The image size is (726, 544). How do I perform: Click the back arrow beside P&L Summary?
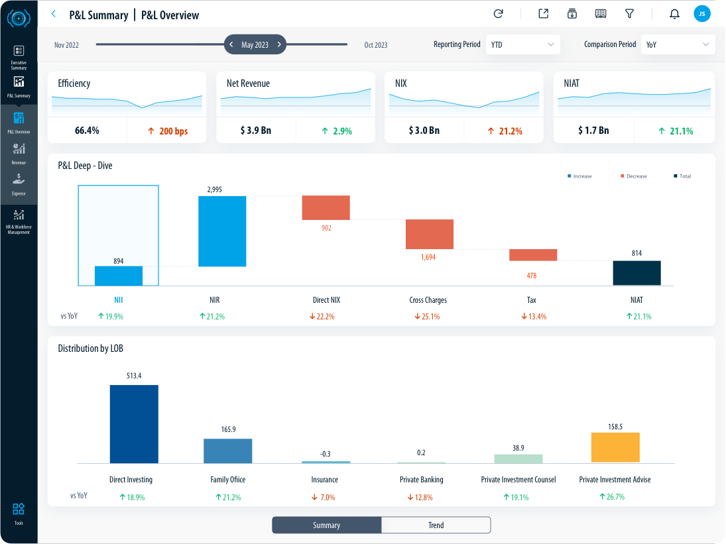pos(54,14)
